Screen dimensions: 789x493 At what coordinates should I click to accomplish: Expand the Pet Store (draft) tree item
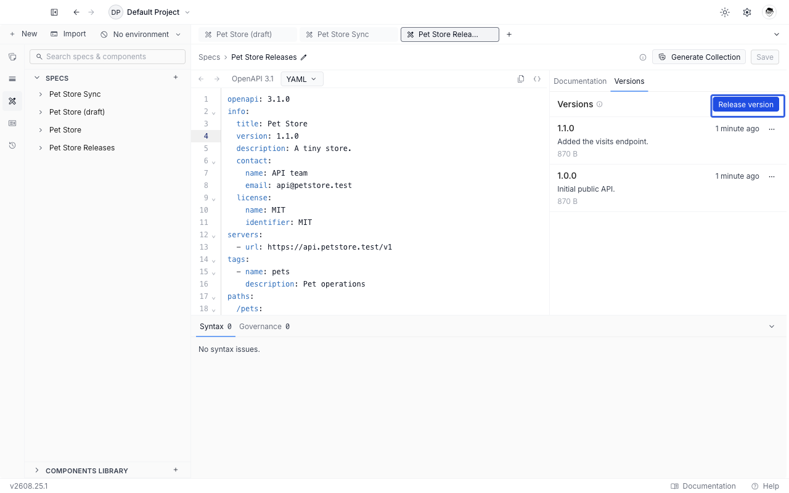[x=41, y=112]
